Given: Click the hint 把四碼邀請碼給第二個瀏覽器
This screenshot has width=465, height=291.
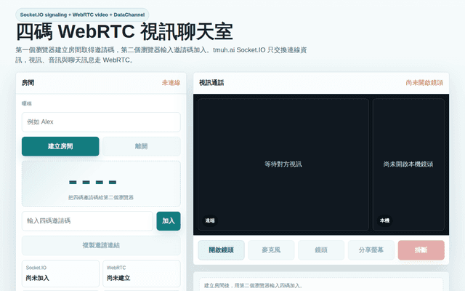Looking at the screenshot, I should (x=101, y=197).
